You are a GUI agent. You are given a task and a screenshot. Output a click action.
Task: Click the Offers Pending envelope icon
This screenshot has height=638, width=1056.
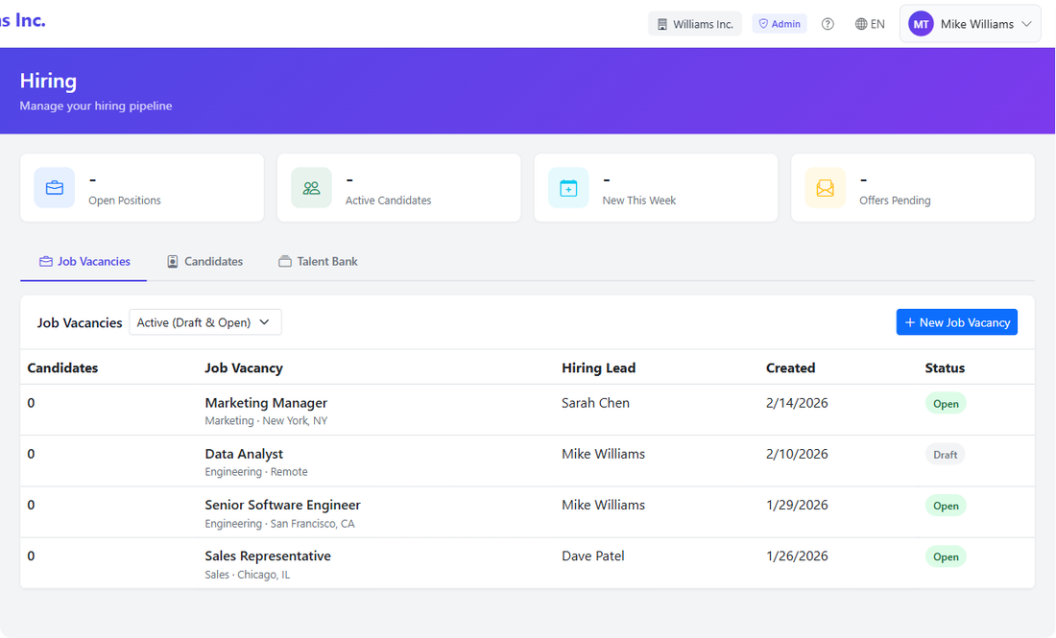tap(825, 187)
